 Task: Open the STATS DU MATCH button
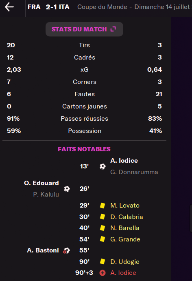pyautogui.click(x=84, y=29)
